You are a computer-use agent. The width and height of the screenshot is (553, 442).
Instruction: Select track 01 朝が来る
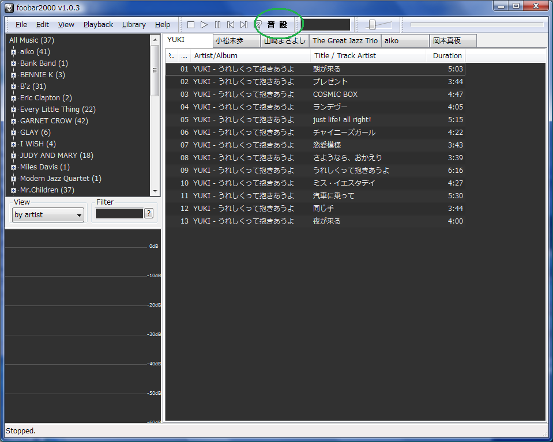coord(315,69)
